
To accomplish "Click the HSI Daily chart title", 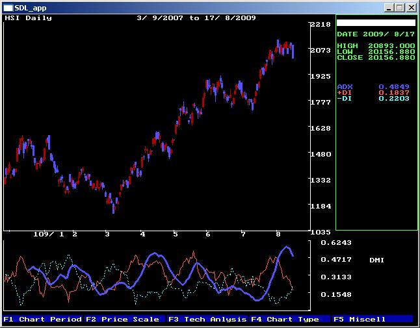I will [x=28, y=18].
